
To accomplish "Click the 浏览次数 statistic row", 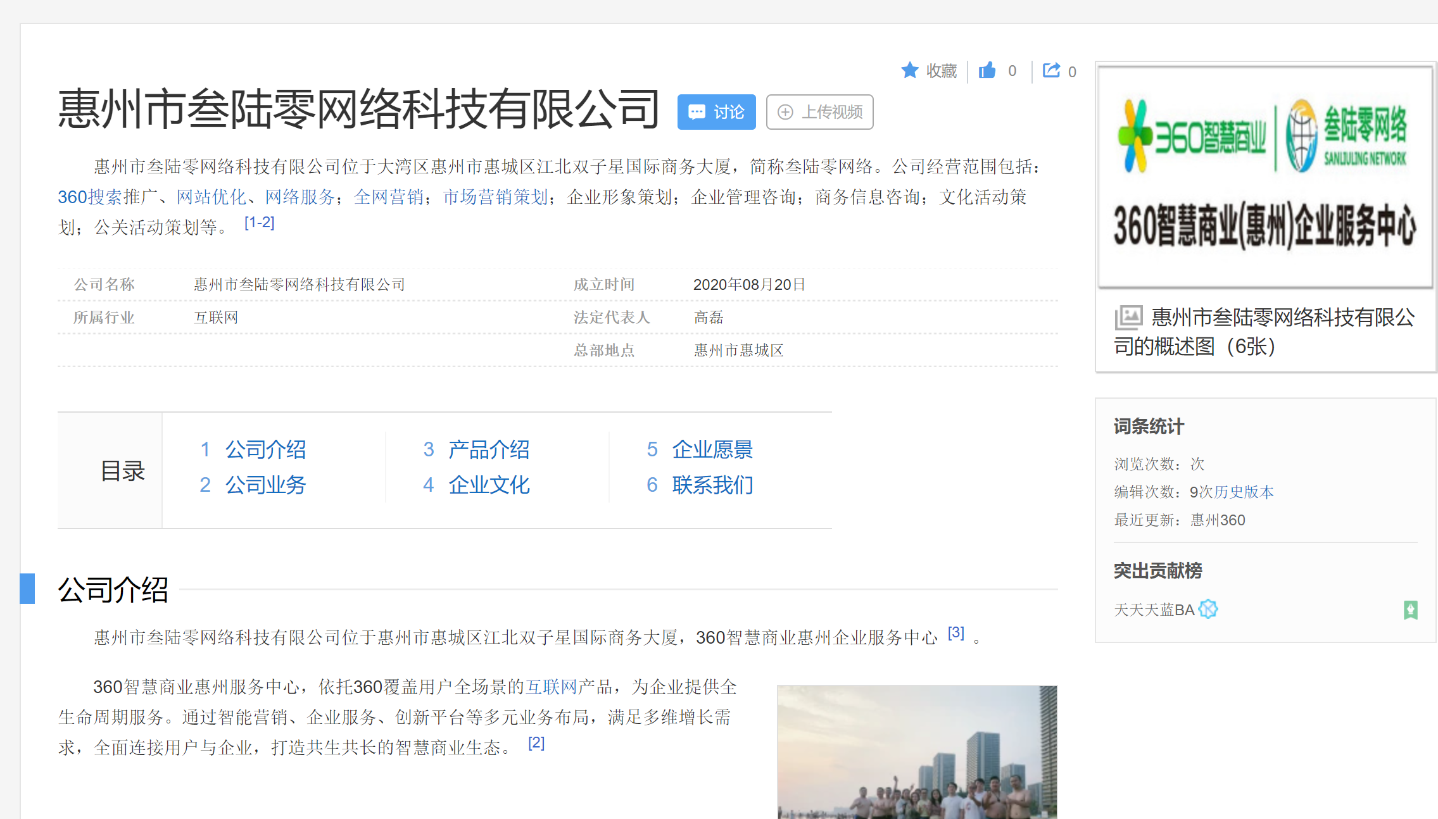I will pos(1159,464).
